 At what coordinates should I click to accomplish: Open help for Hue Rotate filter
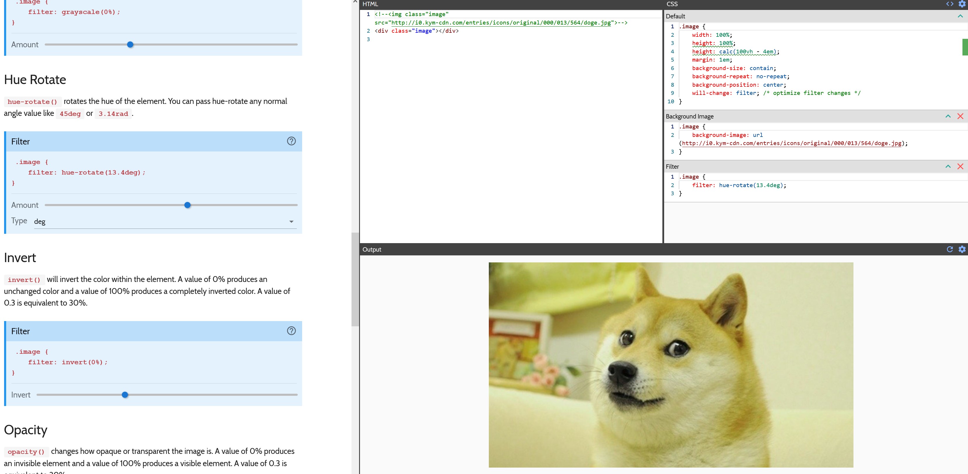pyautogui.click(x=291, y=141)
